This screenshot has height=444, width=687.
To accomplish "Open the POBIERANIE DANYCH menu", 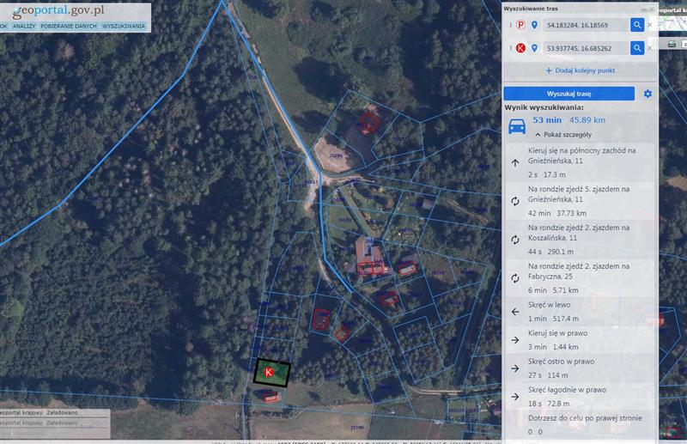I will (69, 27).
